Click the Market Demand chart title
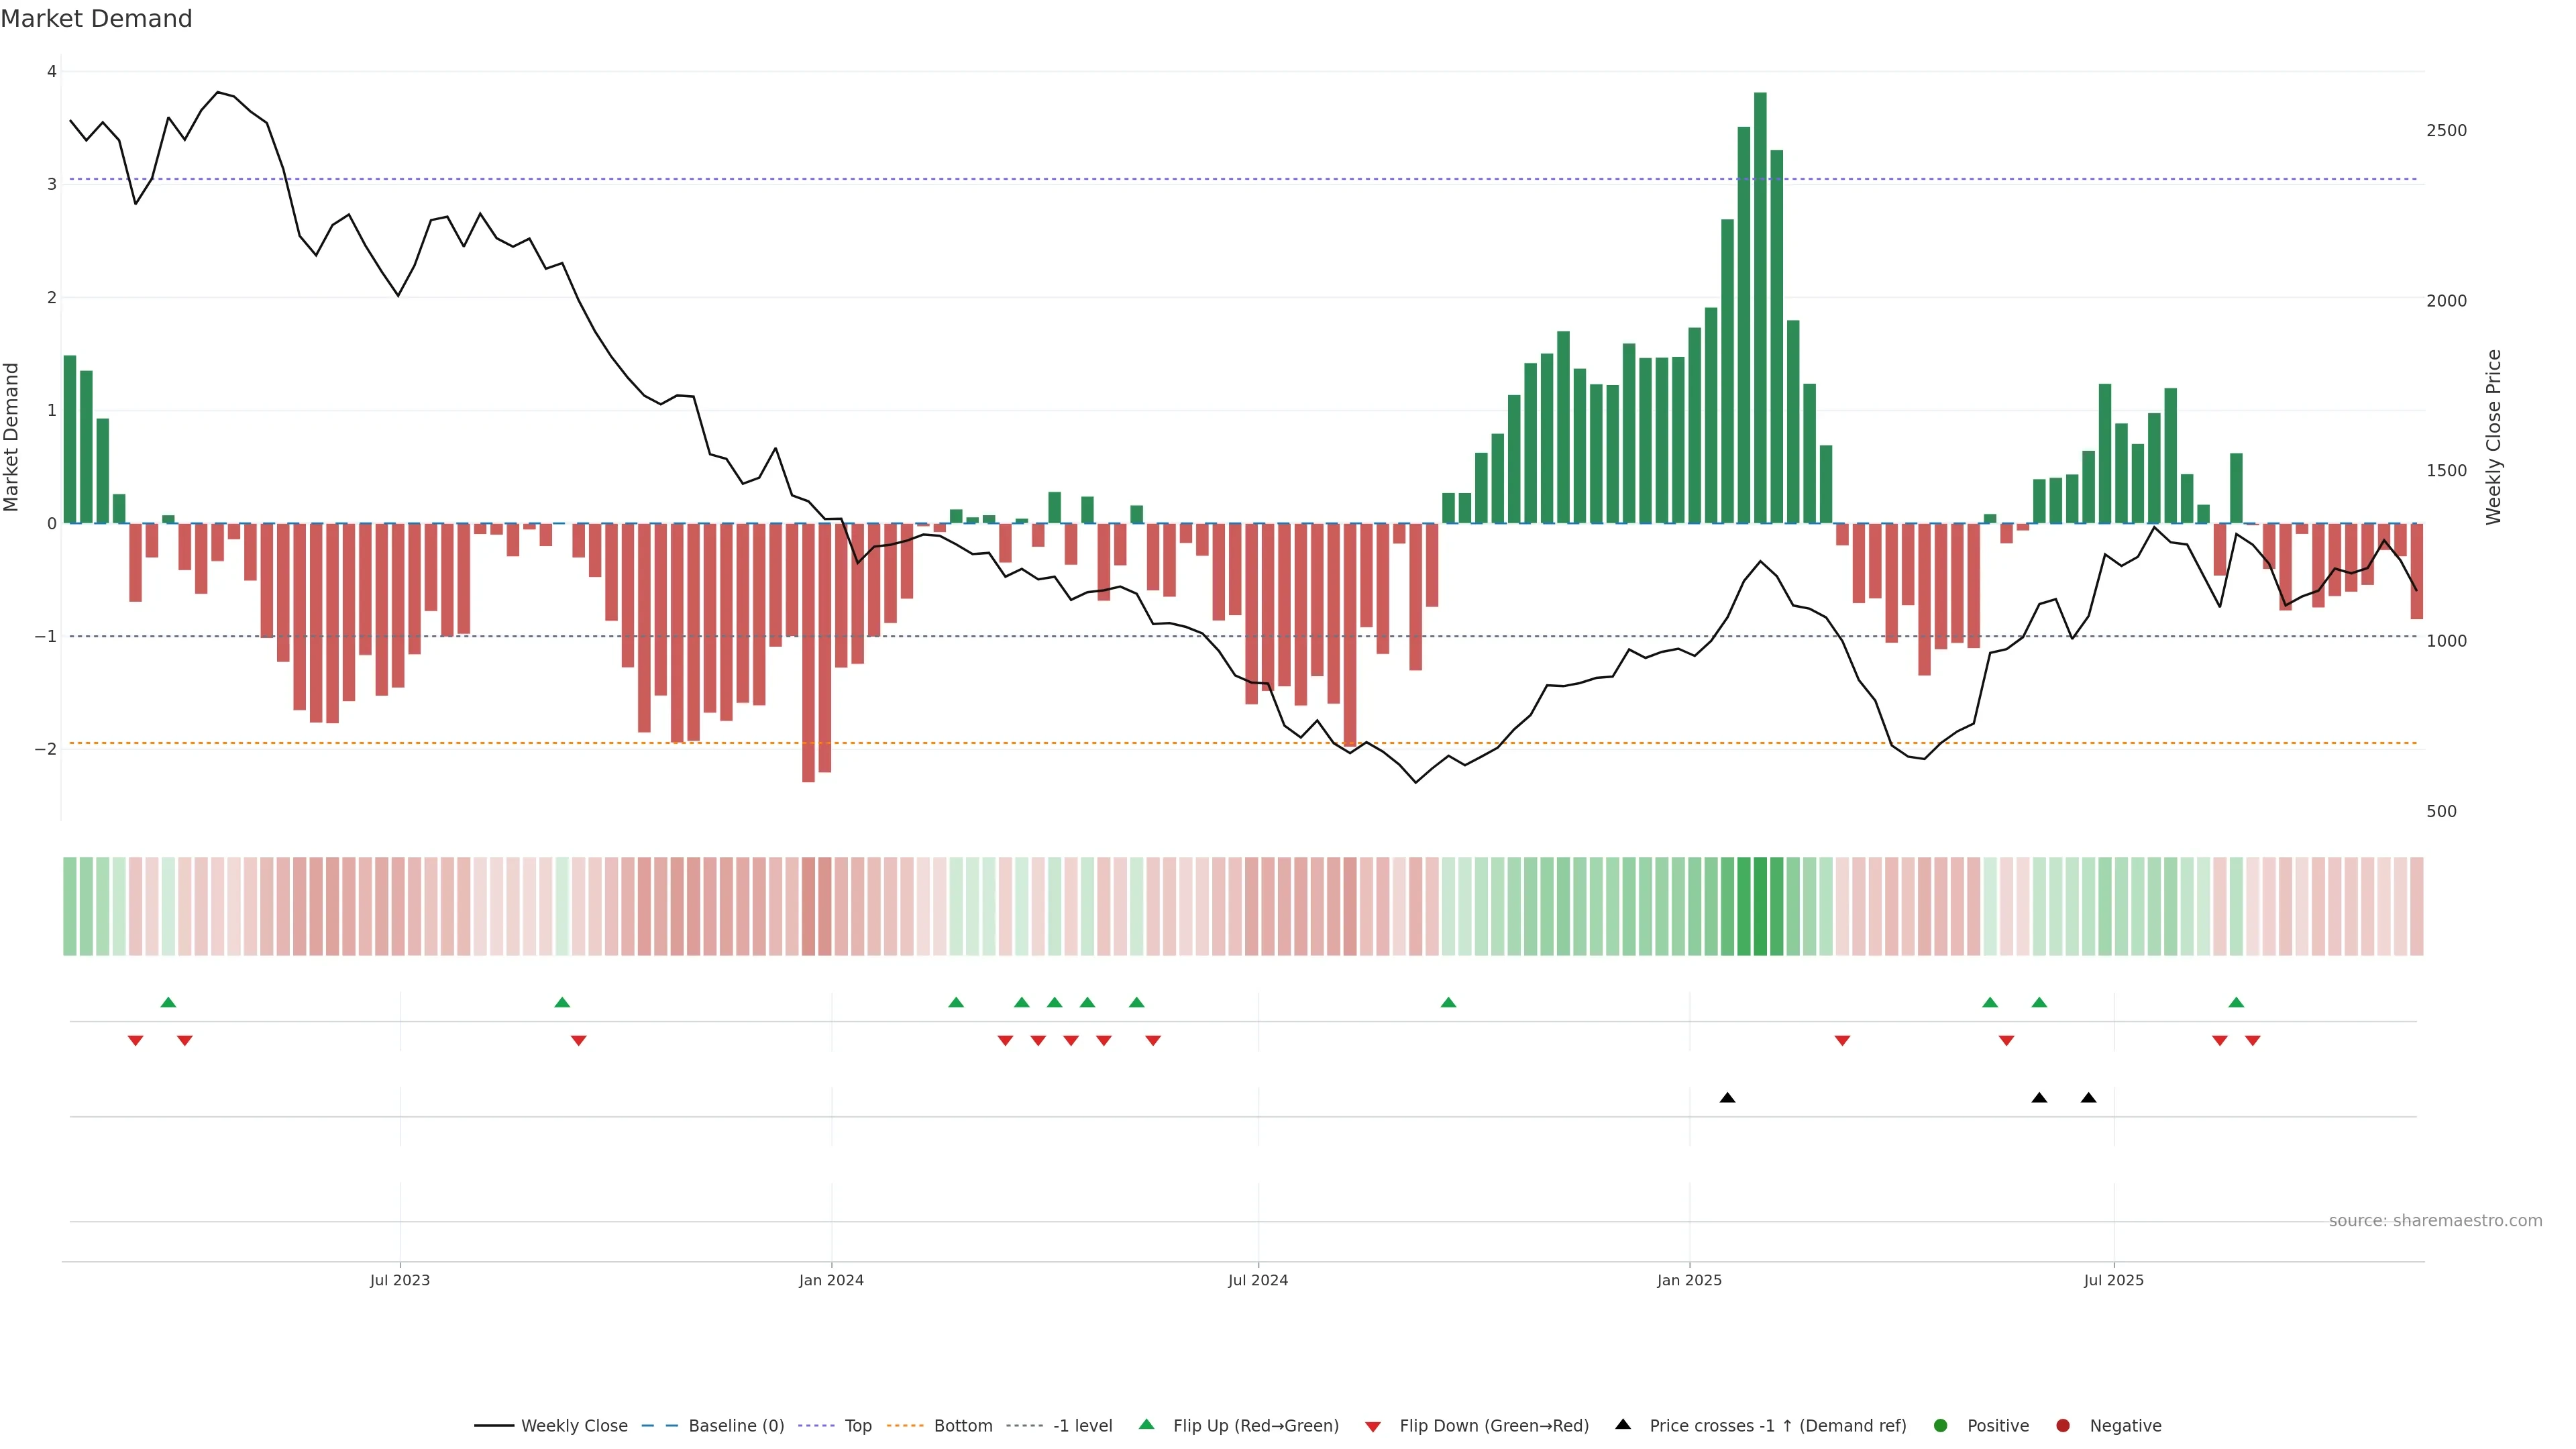 pyautogui.click(x=96, y=19)
